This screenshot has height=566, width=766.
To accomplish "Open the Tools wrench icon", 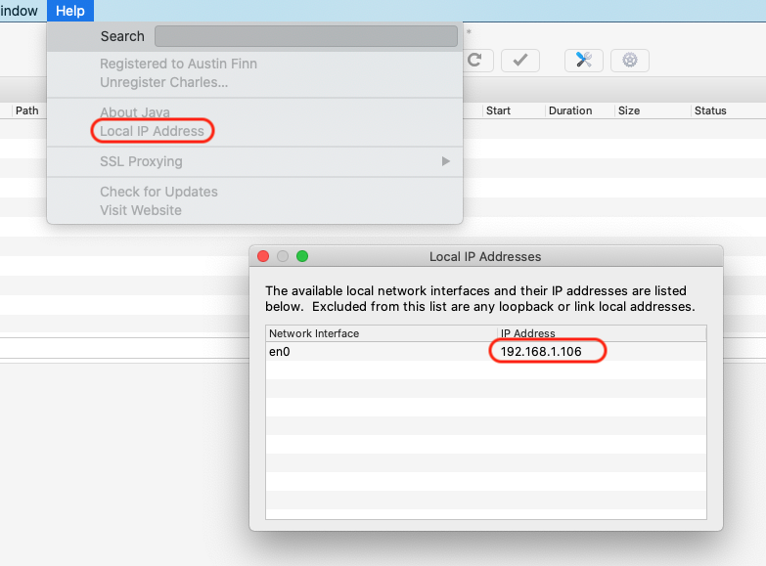I will (x=583, y=61).
